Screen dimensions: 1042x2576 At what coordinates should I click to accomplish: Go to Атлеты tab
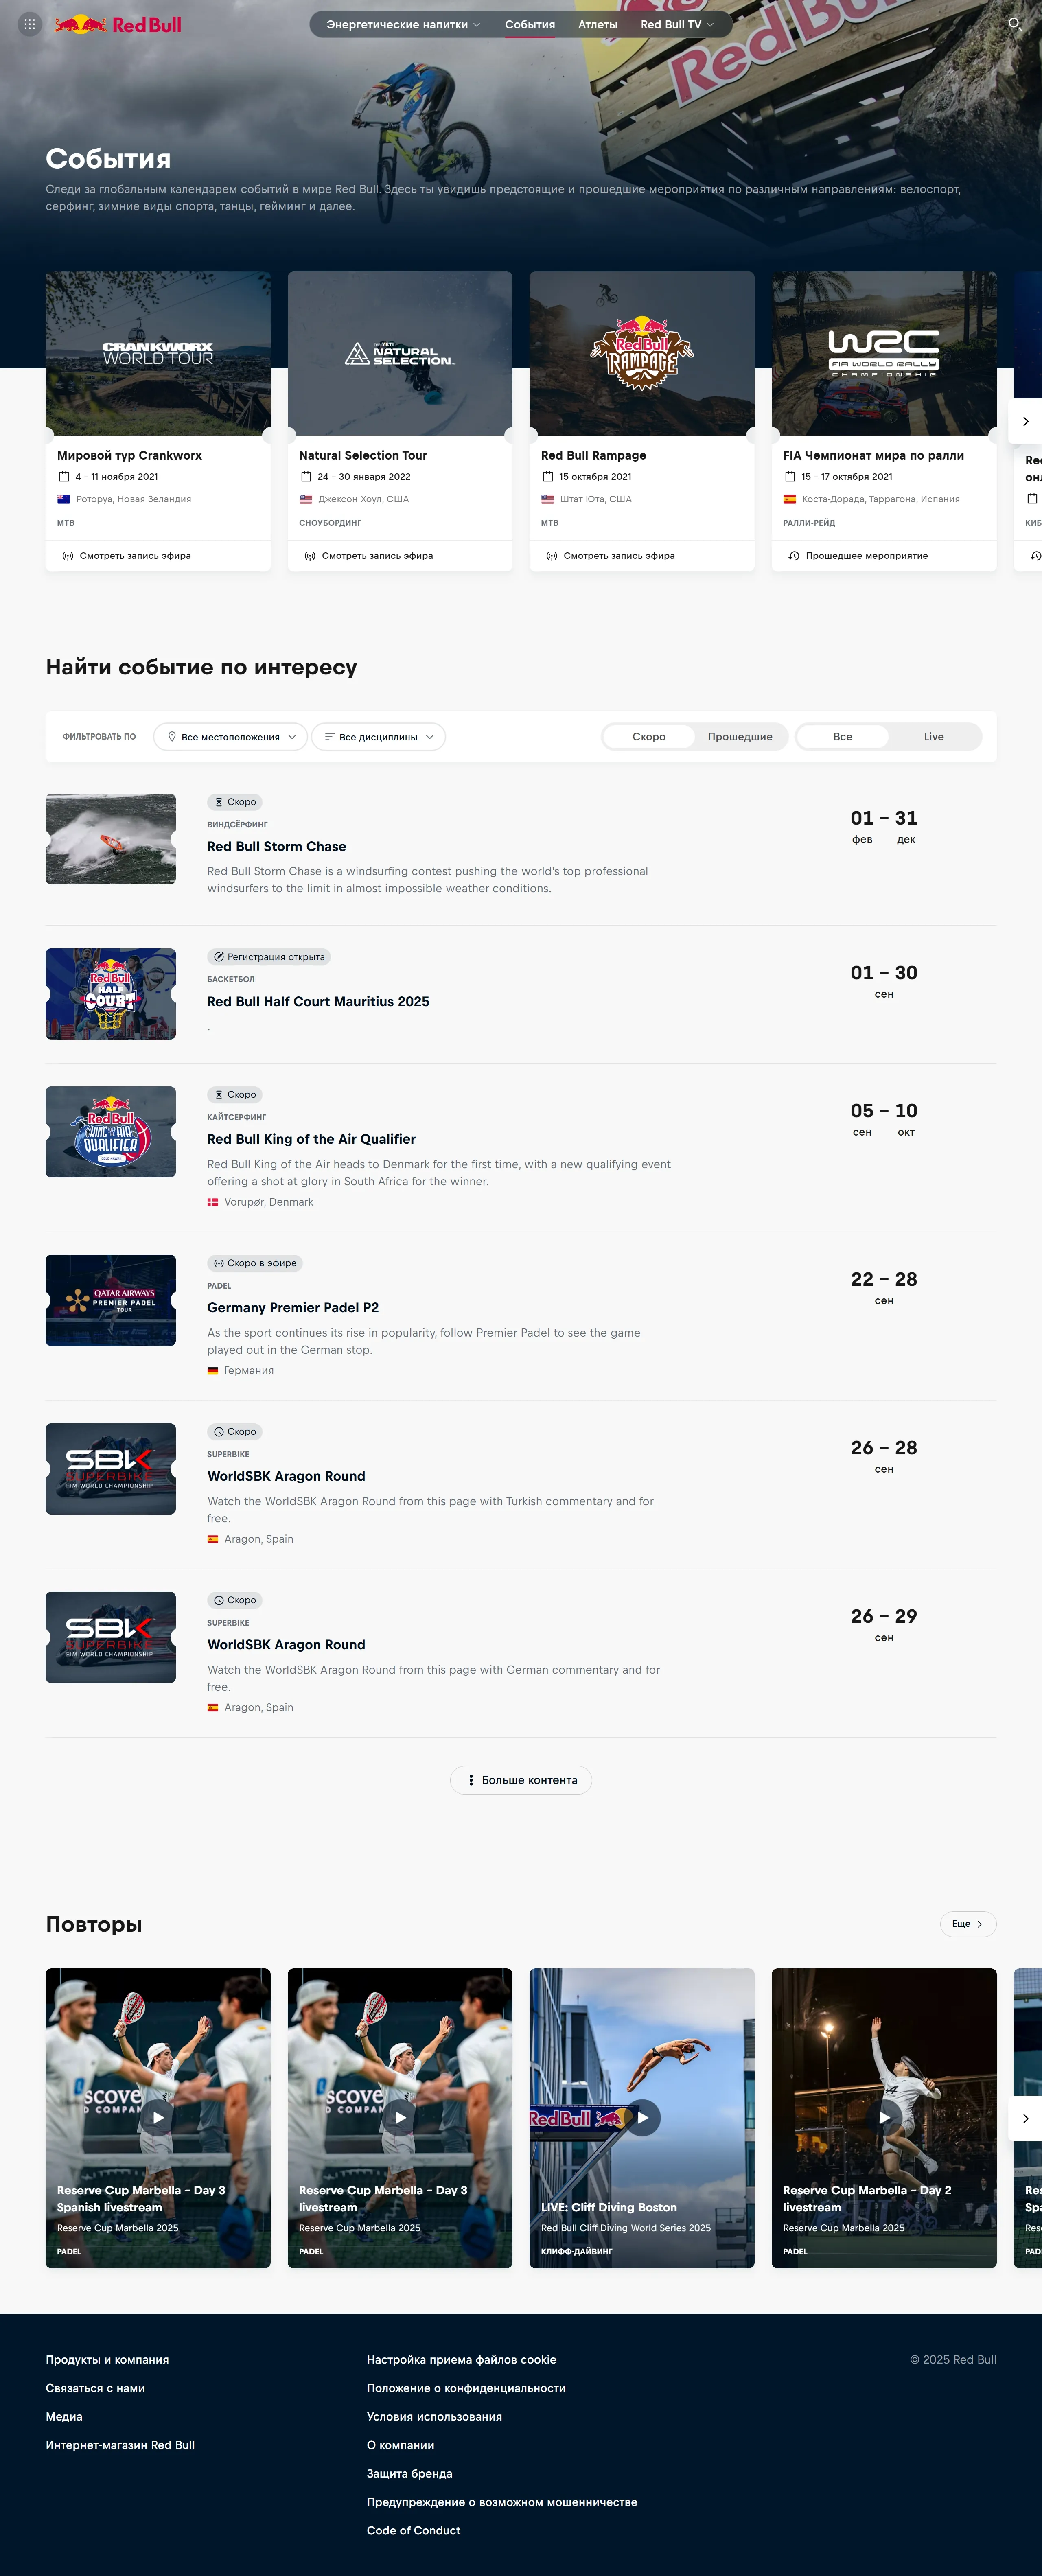(x=598, y=24)
